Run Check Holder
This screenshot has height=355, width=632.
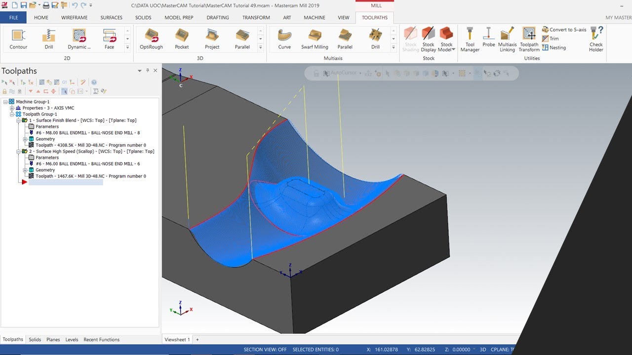[x=596, y=39]
